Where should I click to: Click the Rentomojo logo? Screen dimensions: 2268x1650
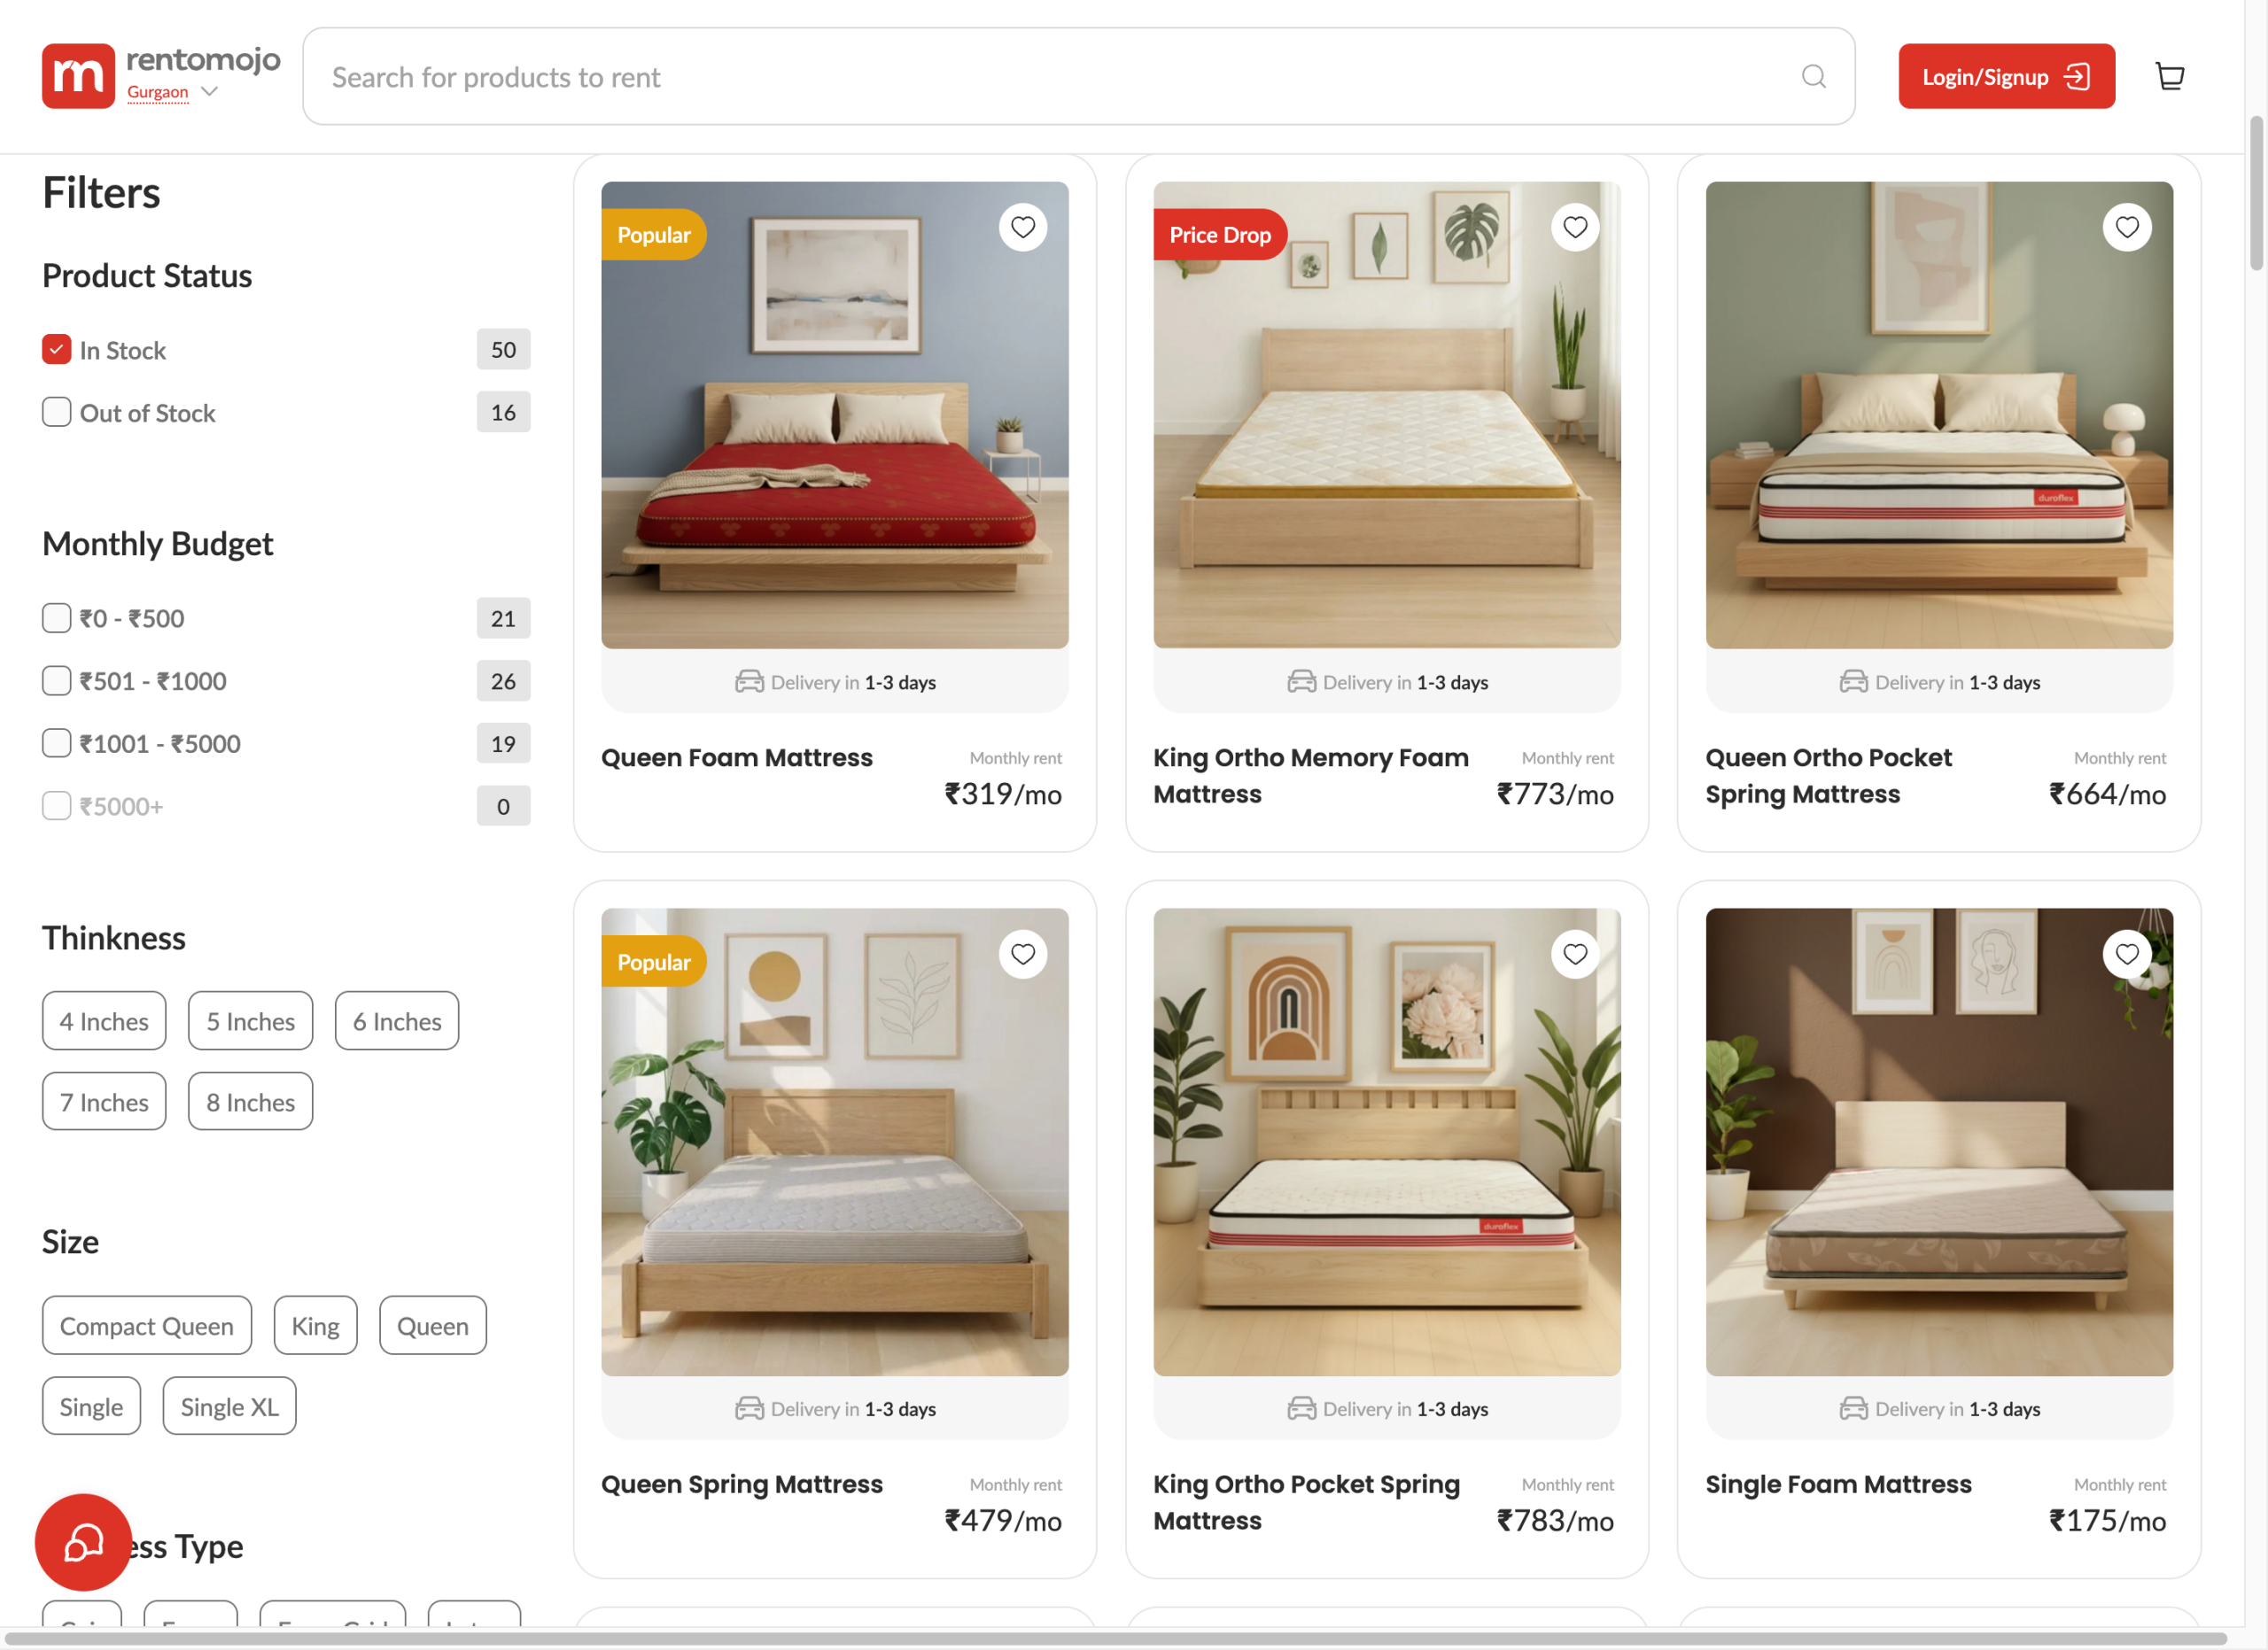point(78,76)
